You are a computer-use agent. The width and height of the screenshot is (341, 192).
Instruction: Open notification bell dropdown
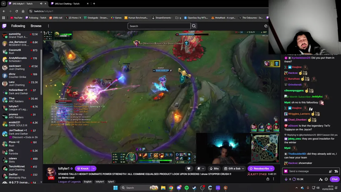click(x=200, y=169)
